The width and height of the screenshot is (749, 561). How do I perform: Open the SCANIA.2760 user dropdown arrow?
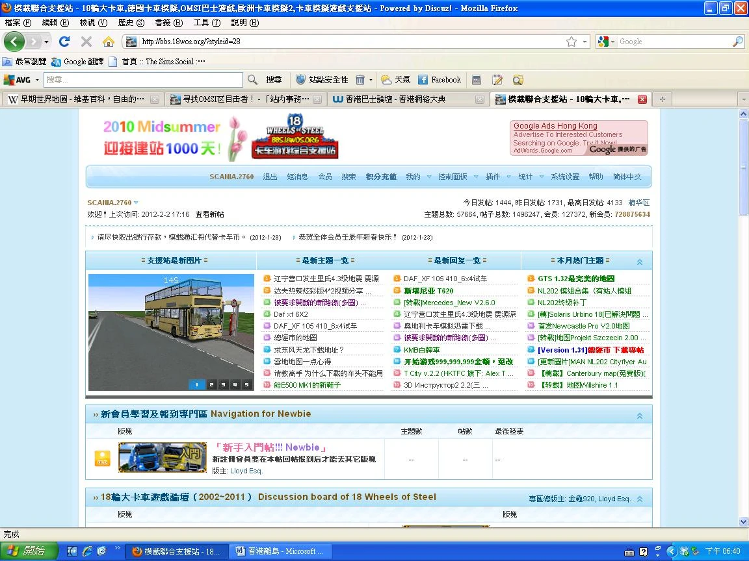coord(136,203)
